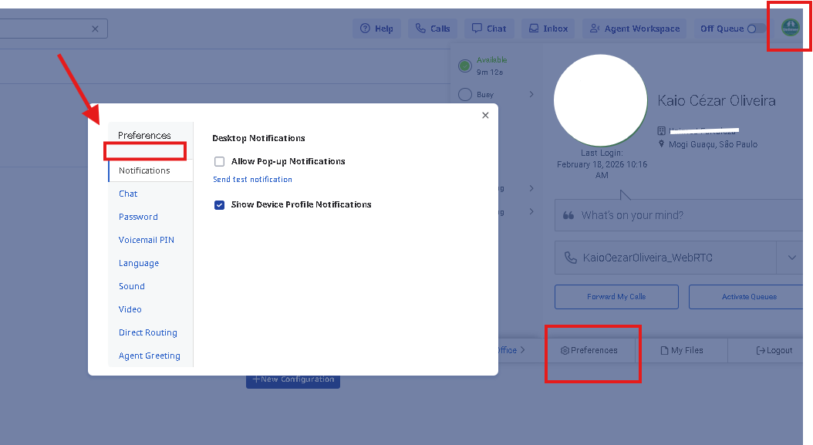Viewport: 813px width, 445px height.
Task: Clear the search field with X icon
Action: pyautogui.click(x=95, y=29)
